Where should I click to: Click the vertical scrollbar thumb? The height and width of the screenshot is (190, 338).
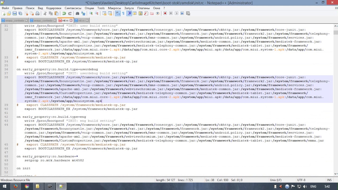click(x=336, y=32)
